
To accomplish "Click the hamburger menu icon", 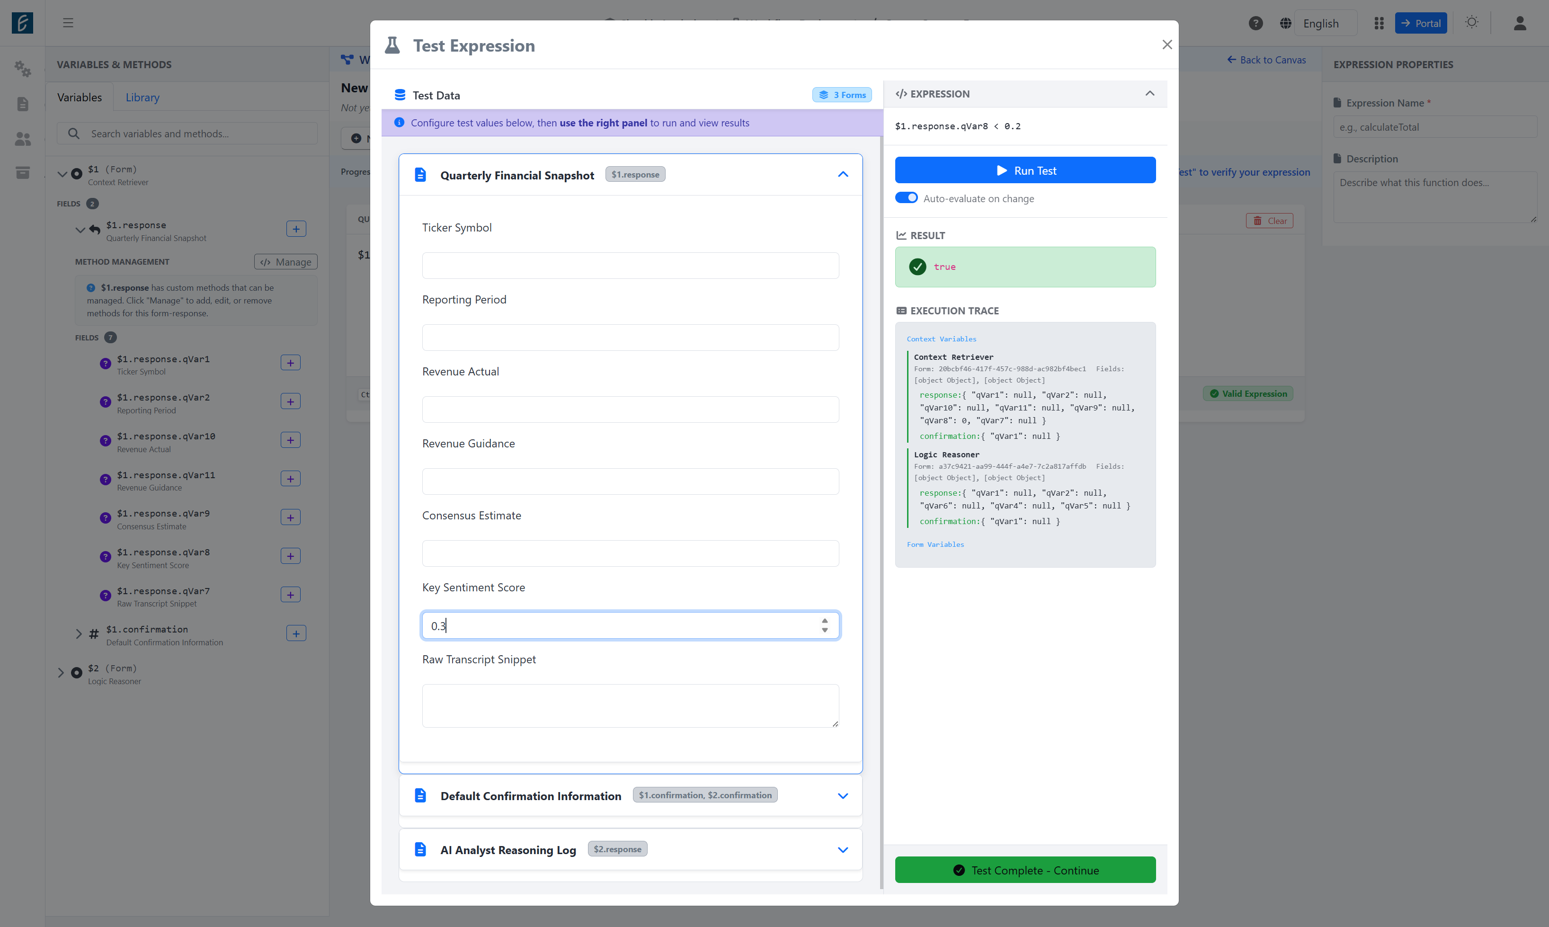I will click(68, 23).
